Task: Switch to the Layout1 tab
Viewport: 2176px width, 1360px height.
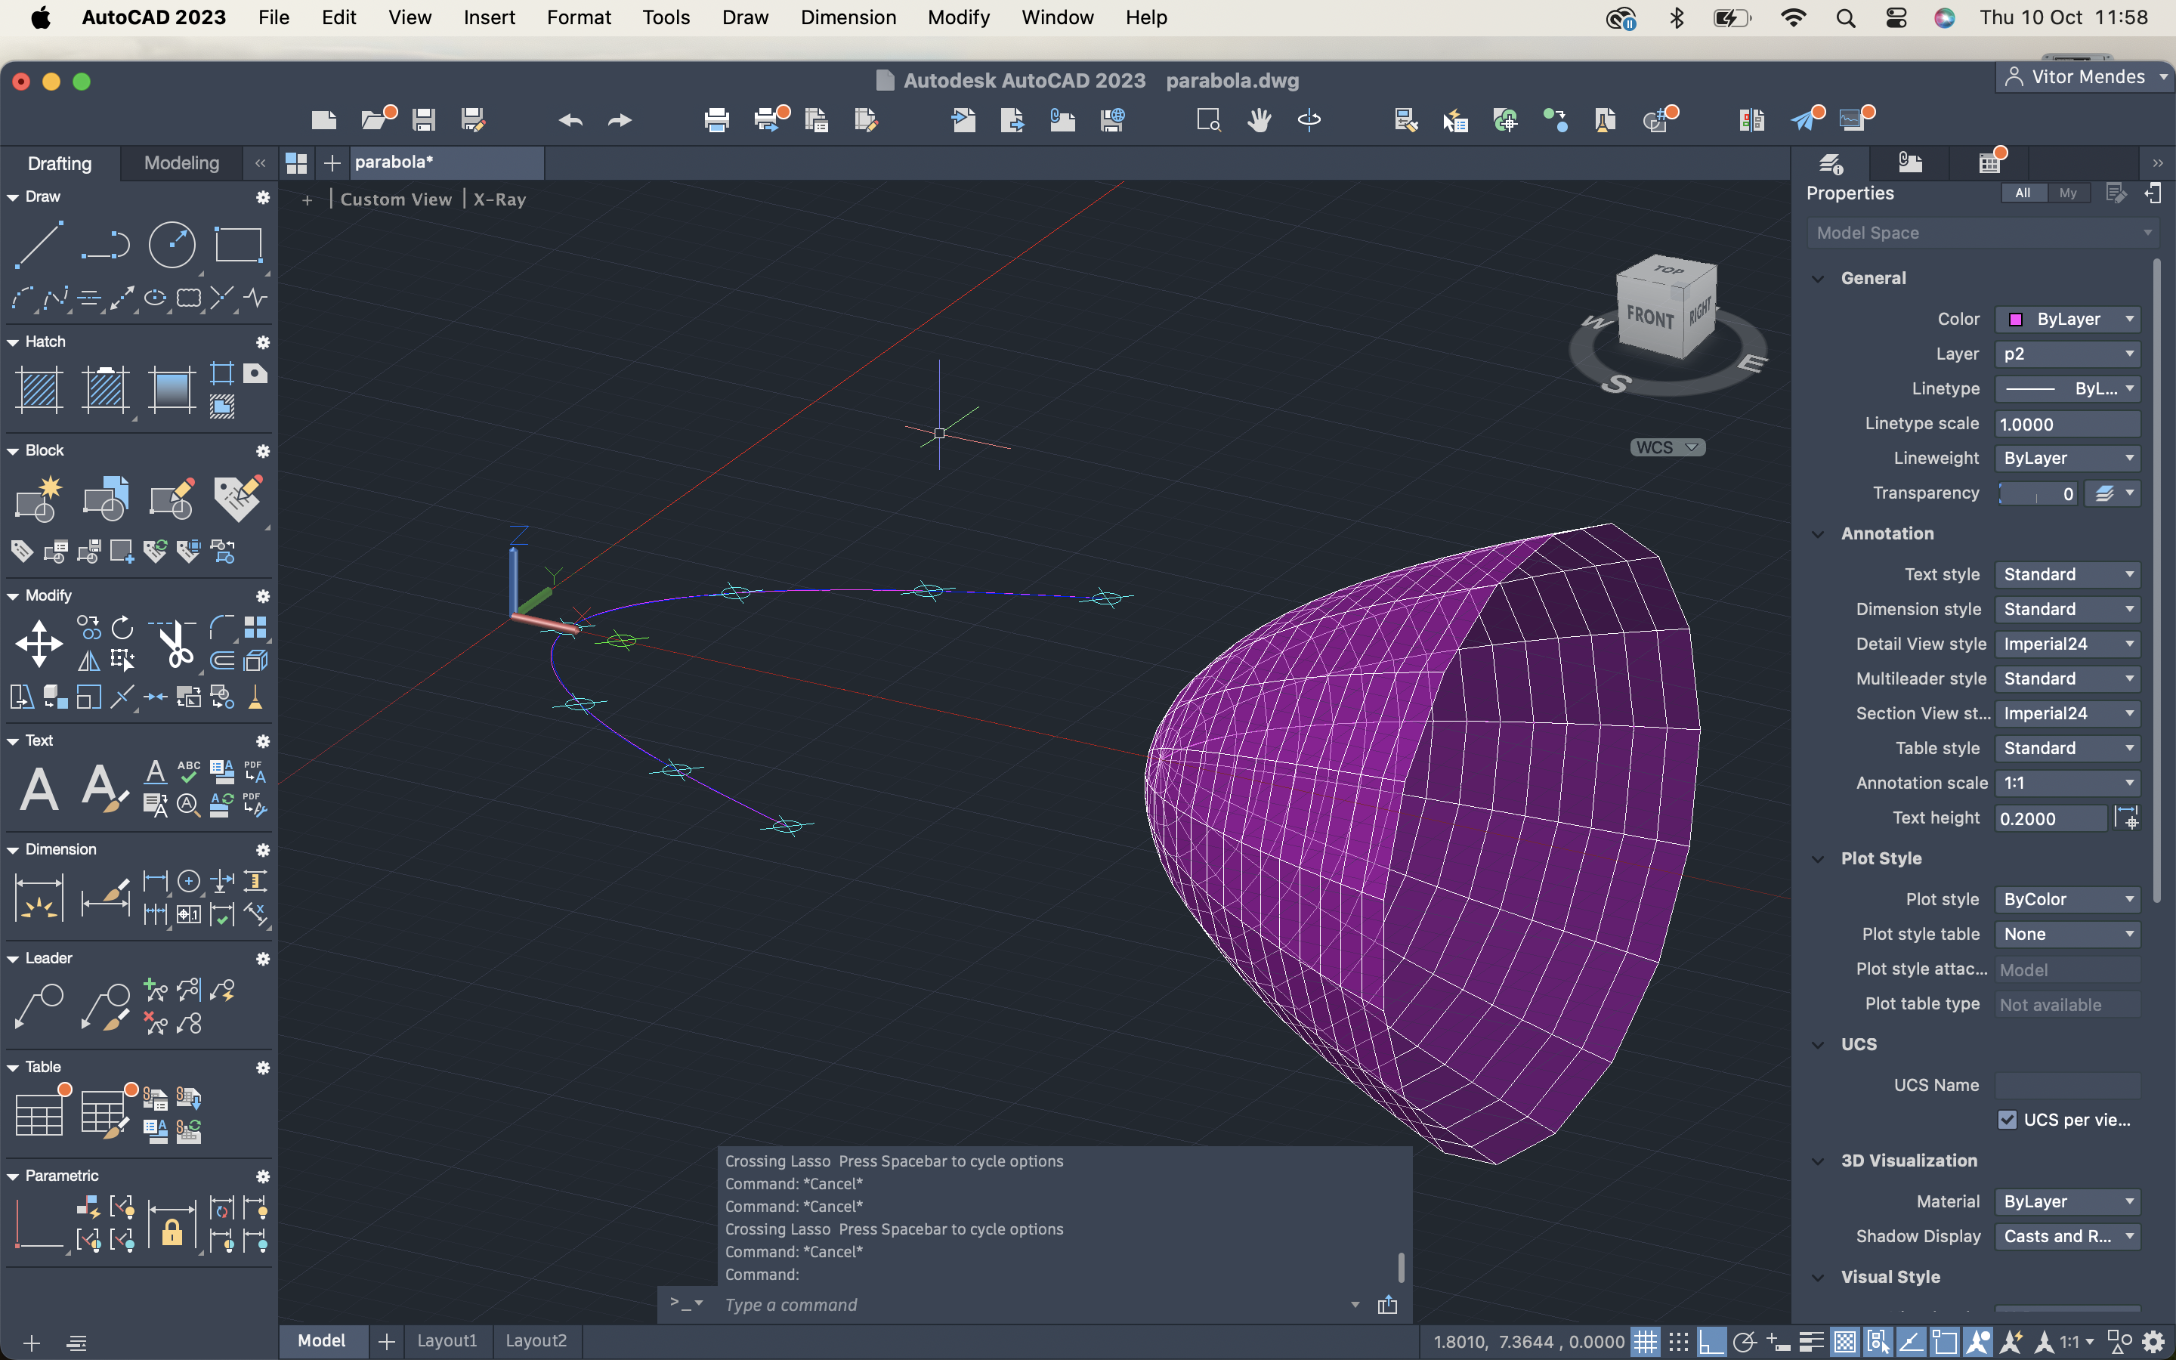Action: coord(447,1340)
